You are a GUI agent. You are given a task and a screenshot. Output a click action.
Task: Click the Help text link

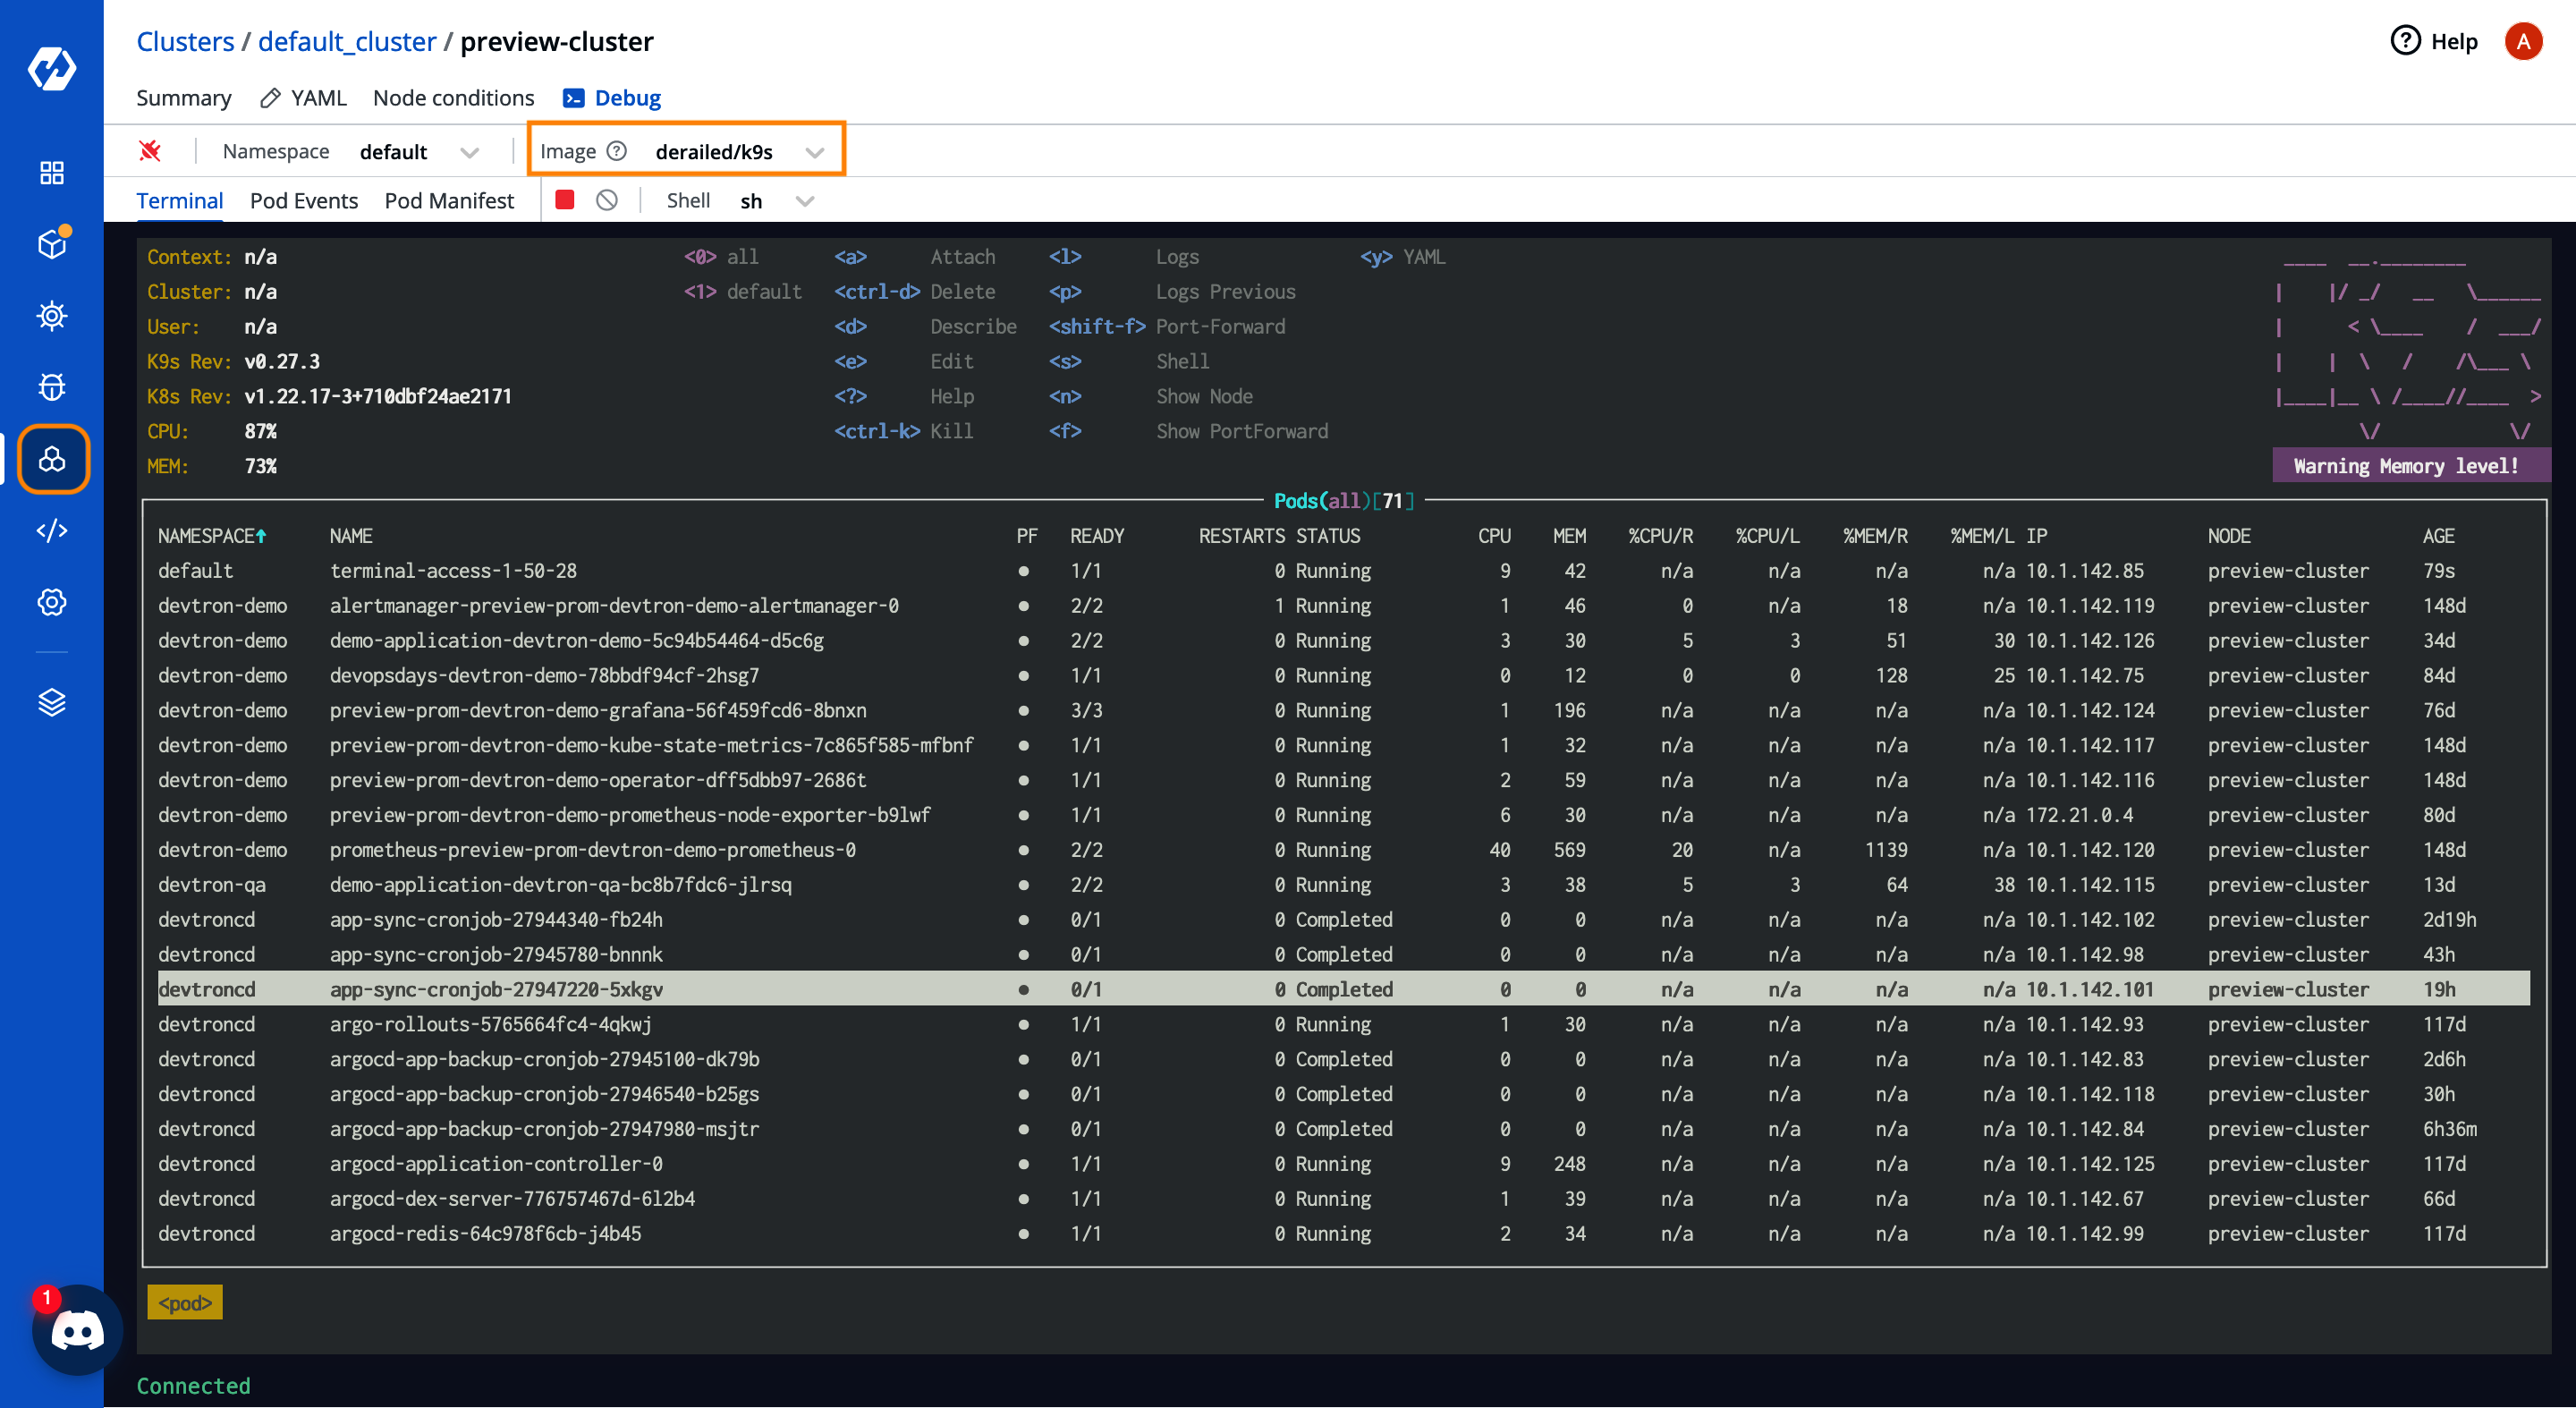click(2454, 42)
